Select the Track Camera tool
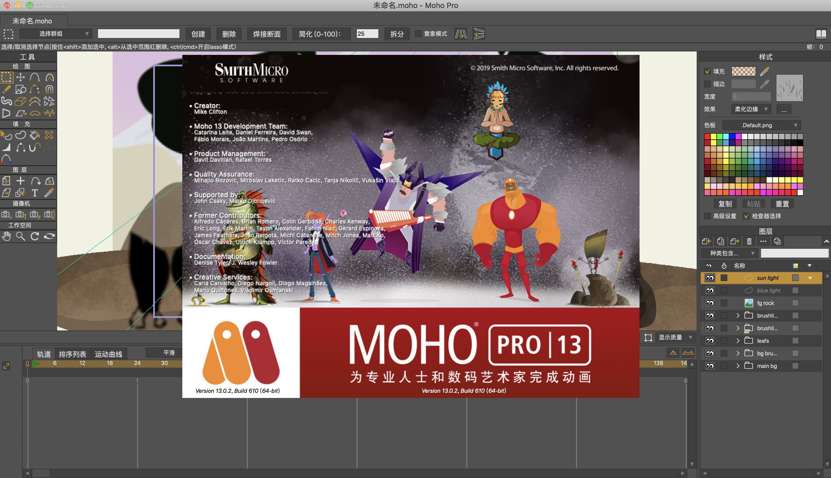Screen dimensions: 831x478 tap(7, 214)
